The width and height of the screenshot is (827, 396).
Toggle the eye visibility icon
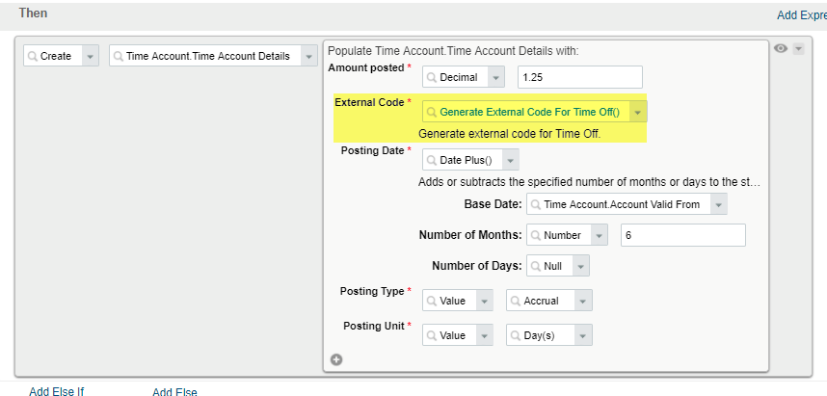point(781,48)
